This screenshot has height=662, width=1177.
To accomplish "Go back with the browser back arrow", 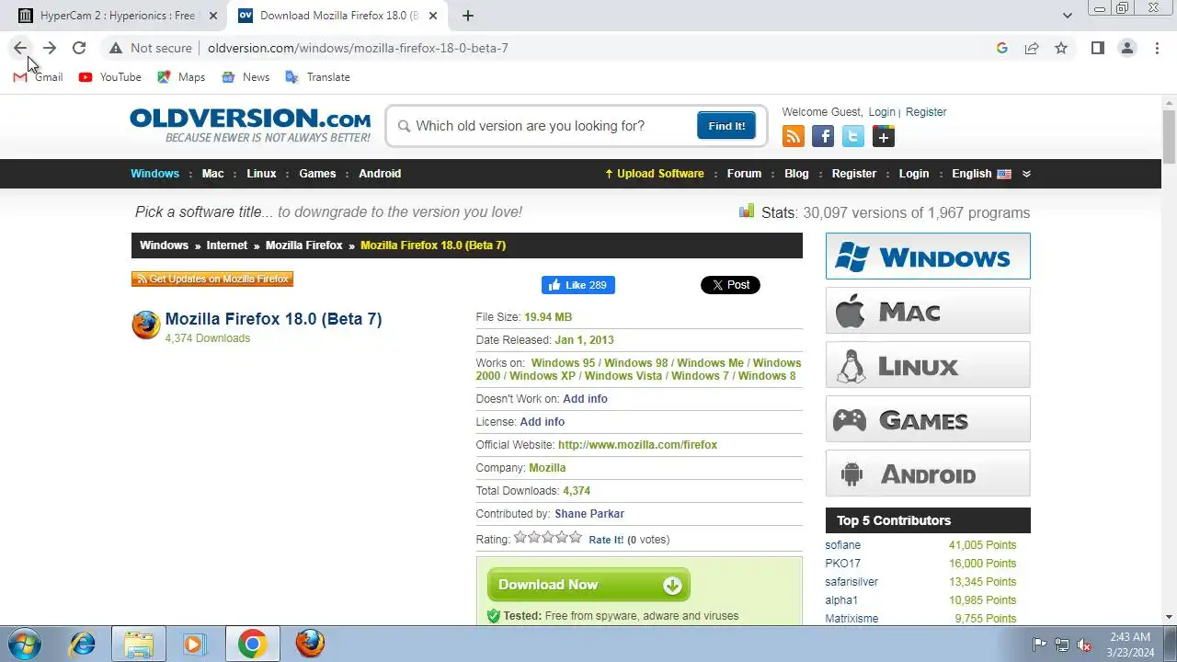I will 20,48.
